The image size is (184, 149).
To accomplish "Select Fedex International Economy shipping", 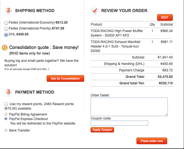I will coord(6,23).
